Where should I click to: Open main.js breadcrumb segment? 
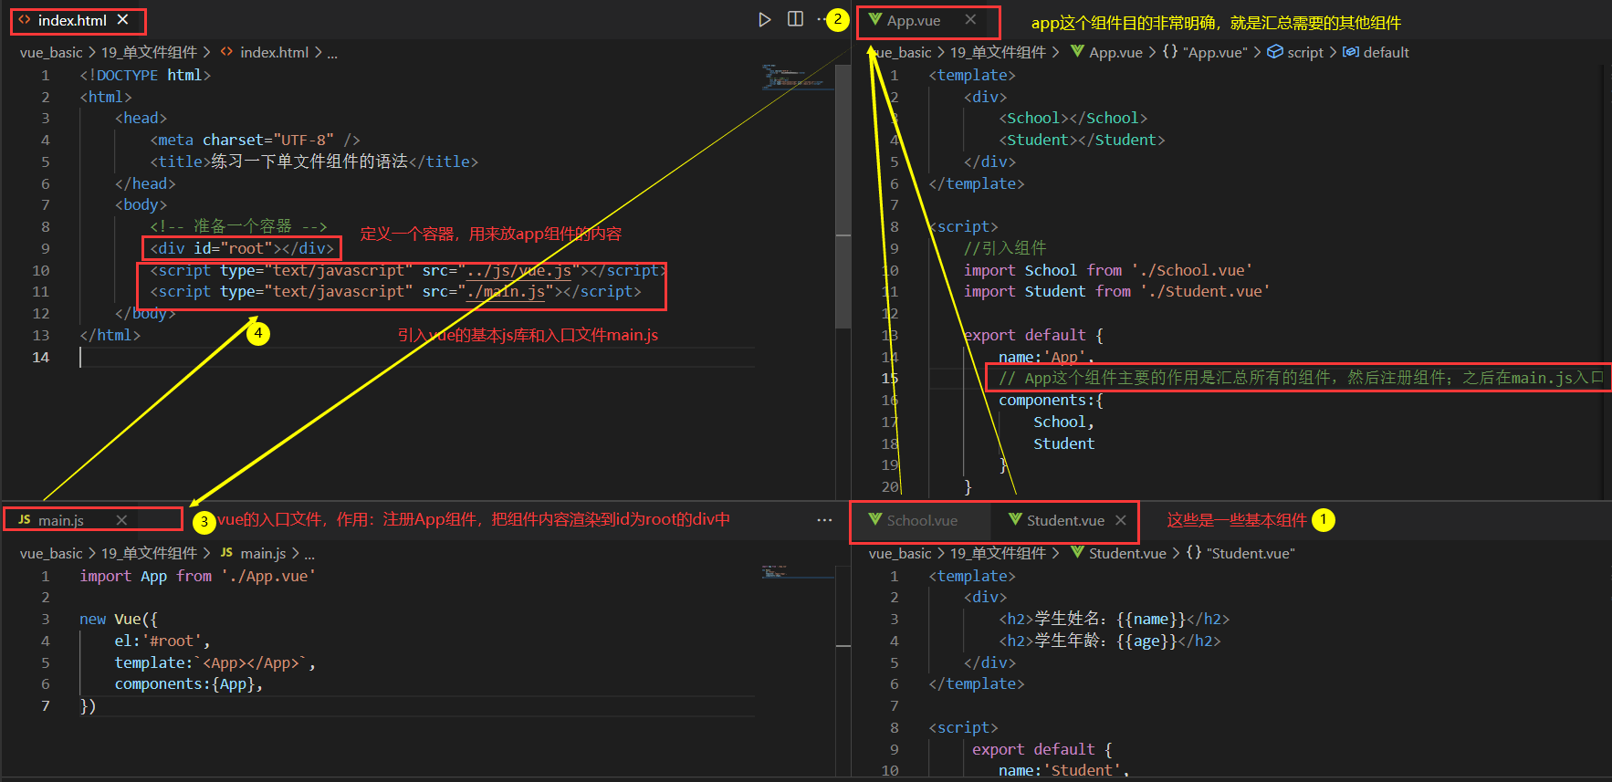(x=263, y=553)
